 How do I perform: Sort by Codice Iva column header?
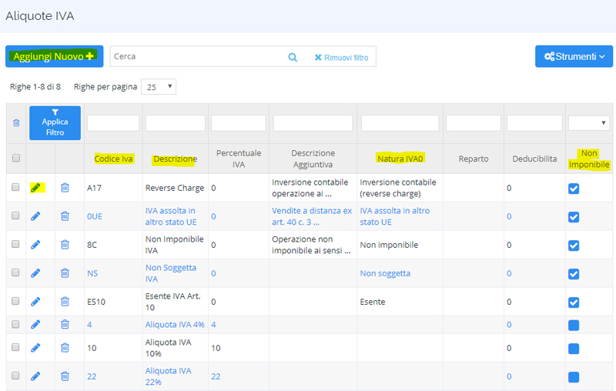113,159
